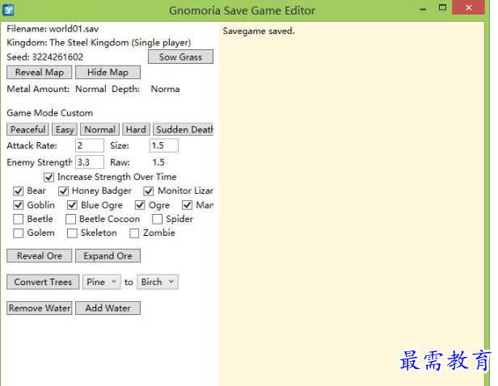Viewport: 498px width, 386px height.
Task: Enable the Skeleton checkbox
Action: coord(72,233)
